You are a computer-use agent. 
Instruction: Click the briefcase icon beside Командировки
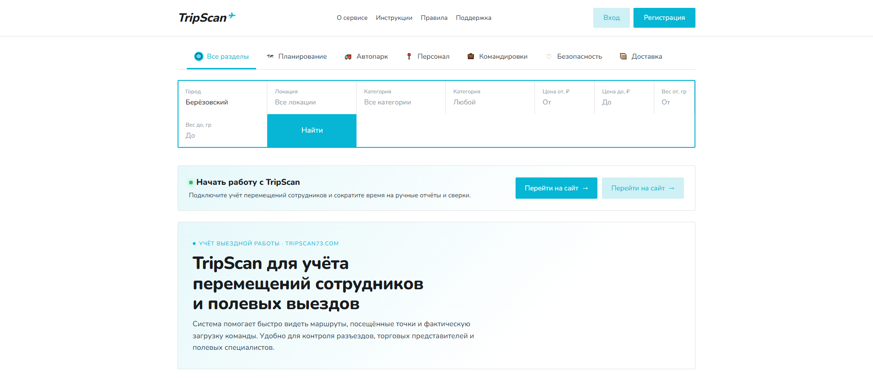click(471, 56)
